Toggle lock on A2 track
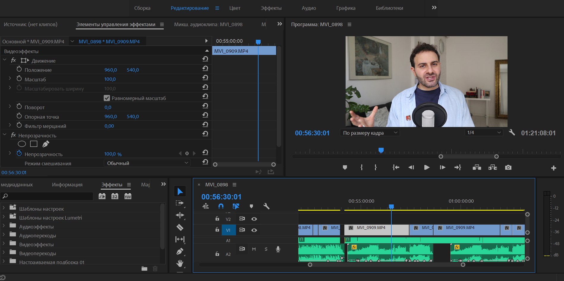The width and height of the screenshot is (564, 281). [x=217, y=254]
